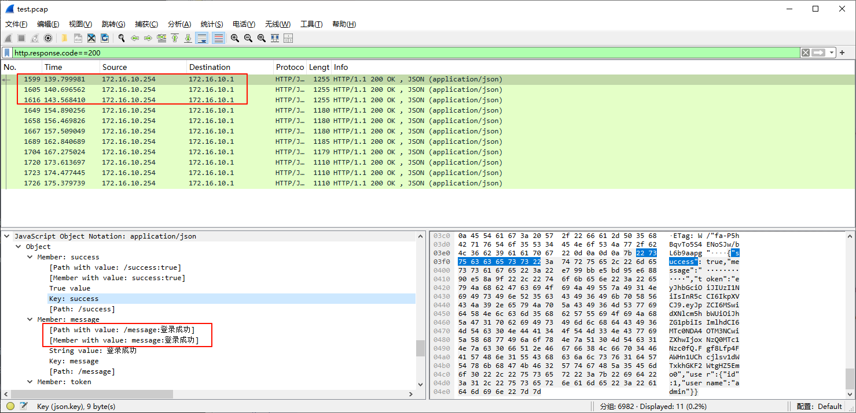This screenshot has height=413, width=856.
Task: Toggle auto-scroll during live capture
Action: point(202,38)
